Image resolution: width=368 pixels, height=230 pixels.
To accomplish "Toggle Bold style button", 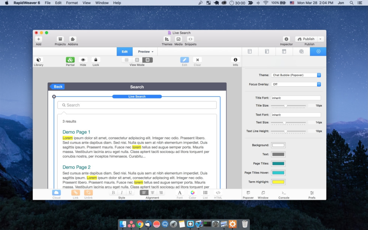I will pos(113,193).
